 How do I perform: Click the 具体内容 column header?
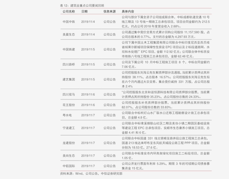click(x=128, y=12)
